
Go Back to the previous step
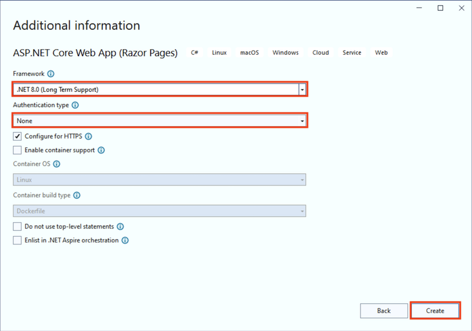pyautogui.click(x=383, y=310)
